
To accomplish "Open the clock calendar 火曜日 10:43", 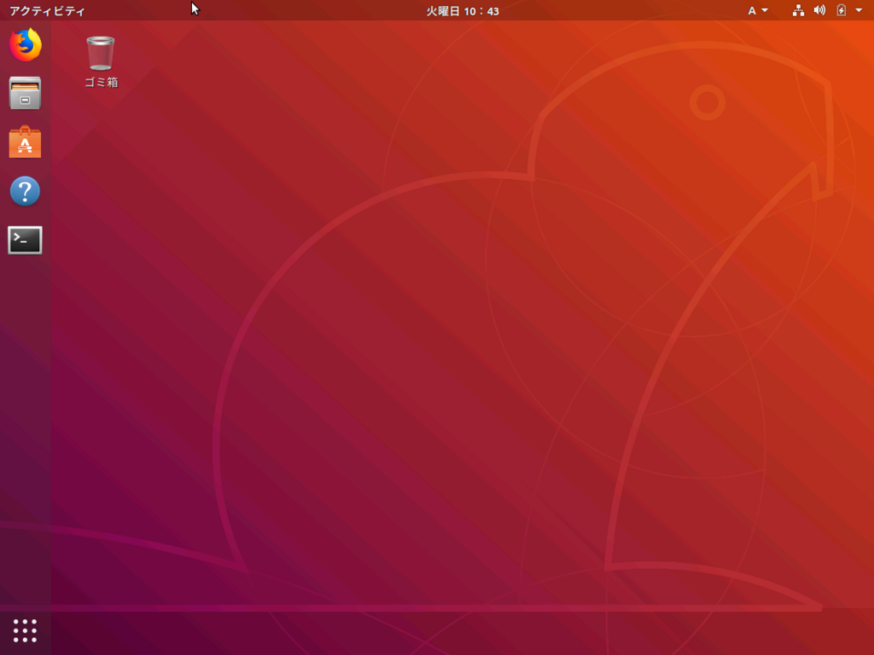I will pos(463,10).
